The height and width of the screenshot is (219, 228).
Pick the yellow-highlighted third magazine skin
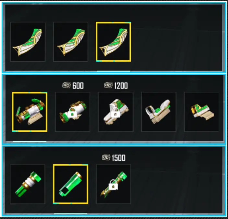pyautogui.click(x=114, y=42)
